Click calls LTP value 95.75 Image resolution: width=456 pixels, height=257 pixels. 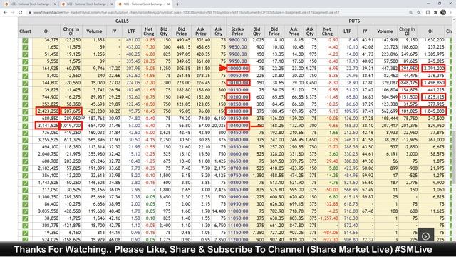[x=135, y=111]
